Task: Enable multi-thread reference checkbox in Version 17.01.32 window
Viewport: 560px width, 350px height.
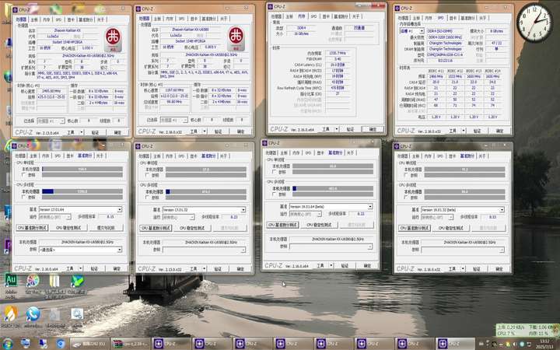Action: (x=147, y=198)
